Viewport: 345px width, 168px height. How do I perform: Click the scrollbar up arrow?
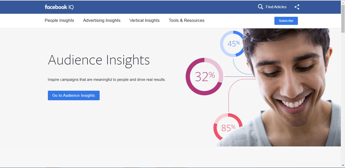click(x=343, y=2)
